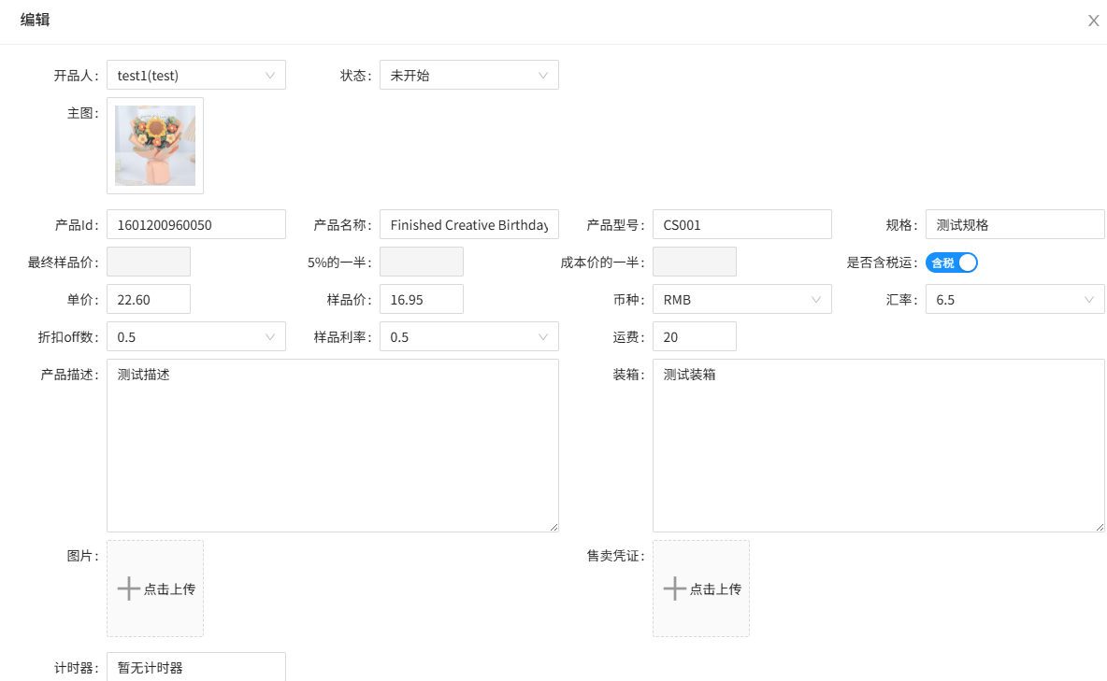The image size is (1107, 681).
Task: Click the 点击上传 text under 售卖凭证
Action: pyautogui.click(x=715, y=589)
